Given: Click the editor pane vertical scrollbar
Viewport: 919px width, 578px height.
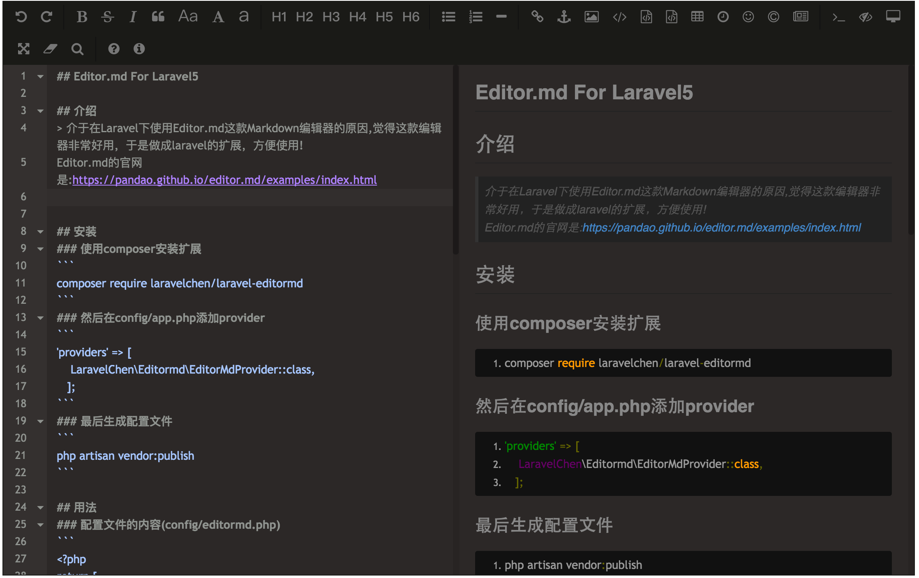Looking at the screenshot, I should pyautogui.click(x=455, y=160).
